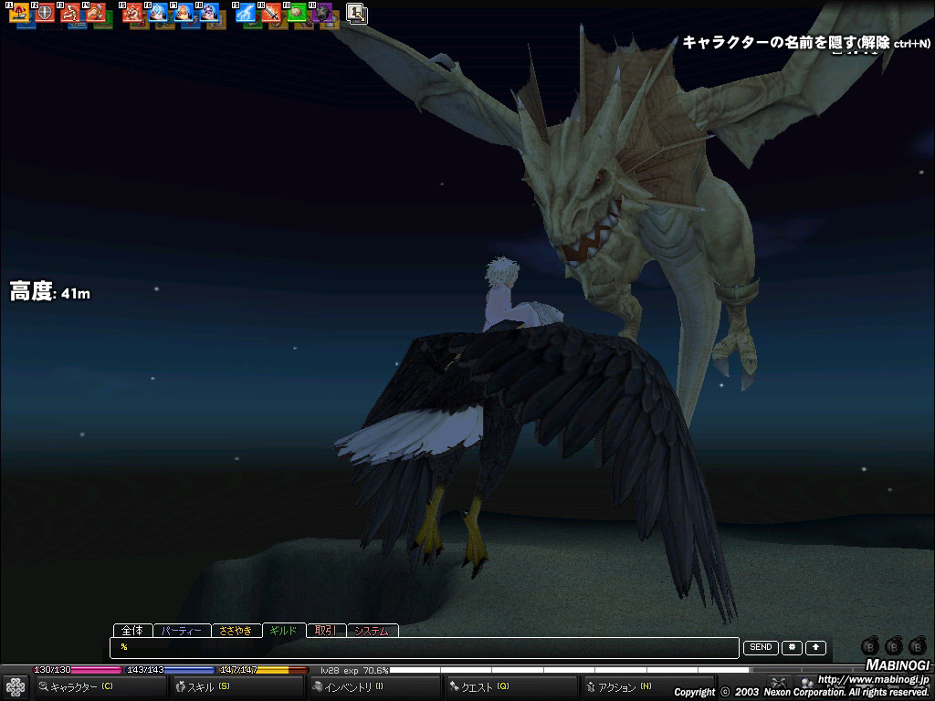Image resolution: width=935 pixels, height=701 pixels.
Task: Use the F1 rest parasol skill
Action: 19,13
